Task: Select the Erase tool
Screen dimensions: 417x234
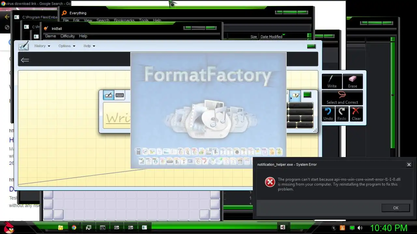Action: click(x=352, y=82)
